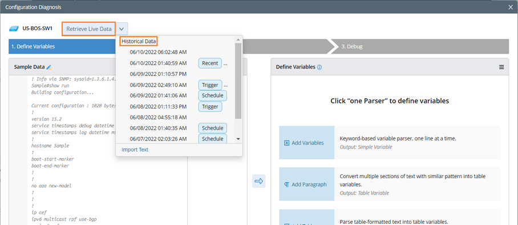Open the 1. Define Variables step
Viewport: 518px width, 225px height.
[33, 47]
